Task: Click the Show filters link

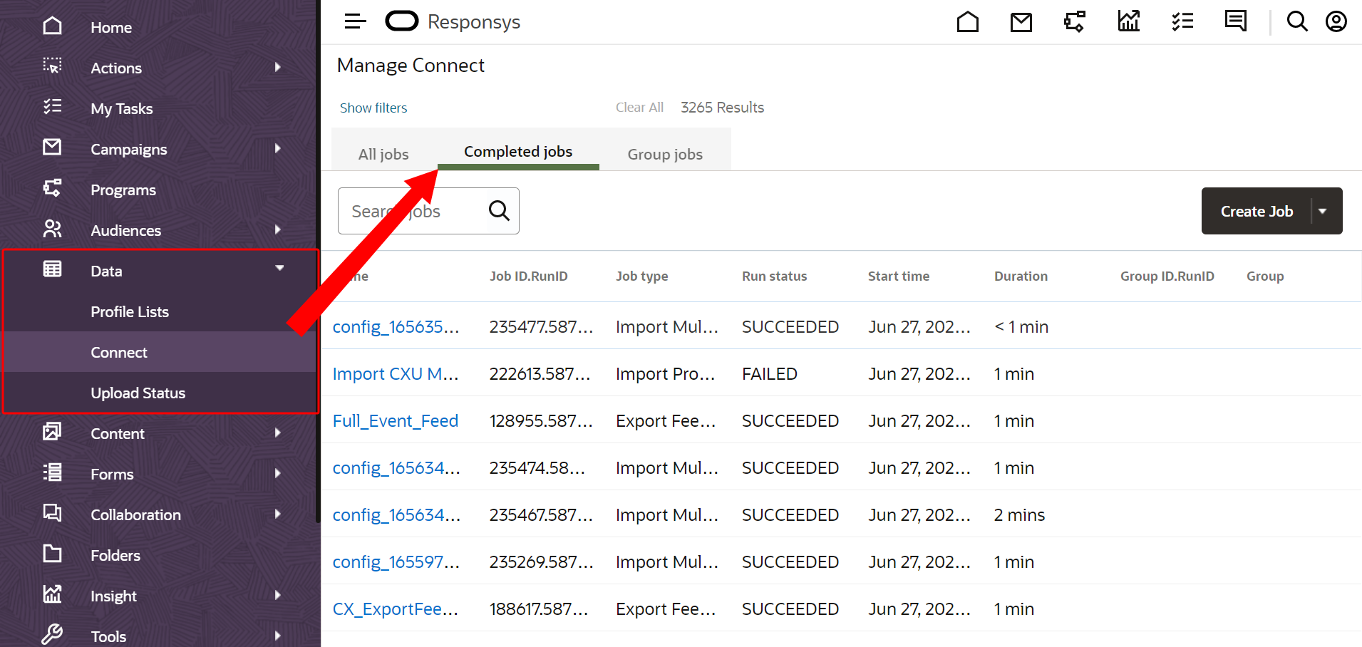Action: coord(373,108)
